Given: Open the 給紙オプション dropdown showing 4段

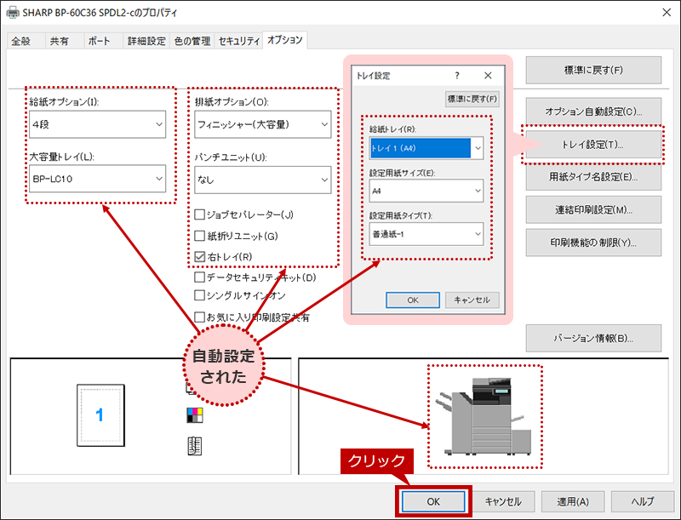Looking at the screenshot, I should (x=97, y=125).
